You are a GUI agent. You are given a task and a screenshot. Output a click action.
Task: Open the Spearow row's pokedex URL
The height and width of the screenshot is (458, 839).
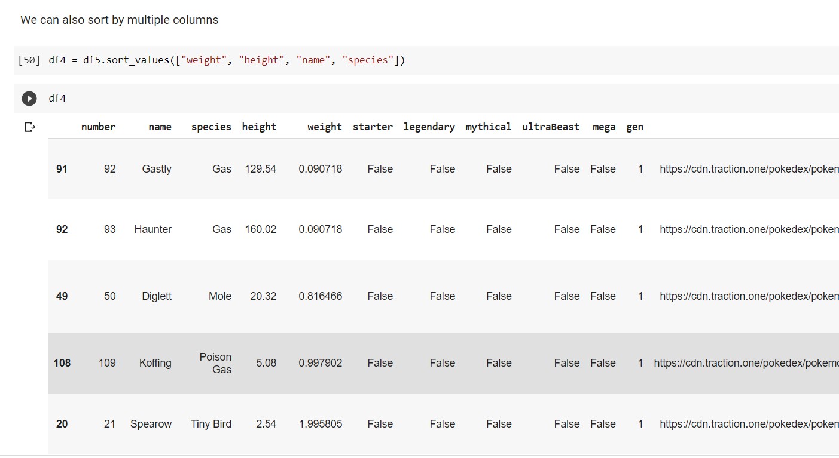[x=748, y=424]
